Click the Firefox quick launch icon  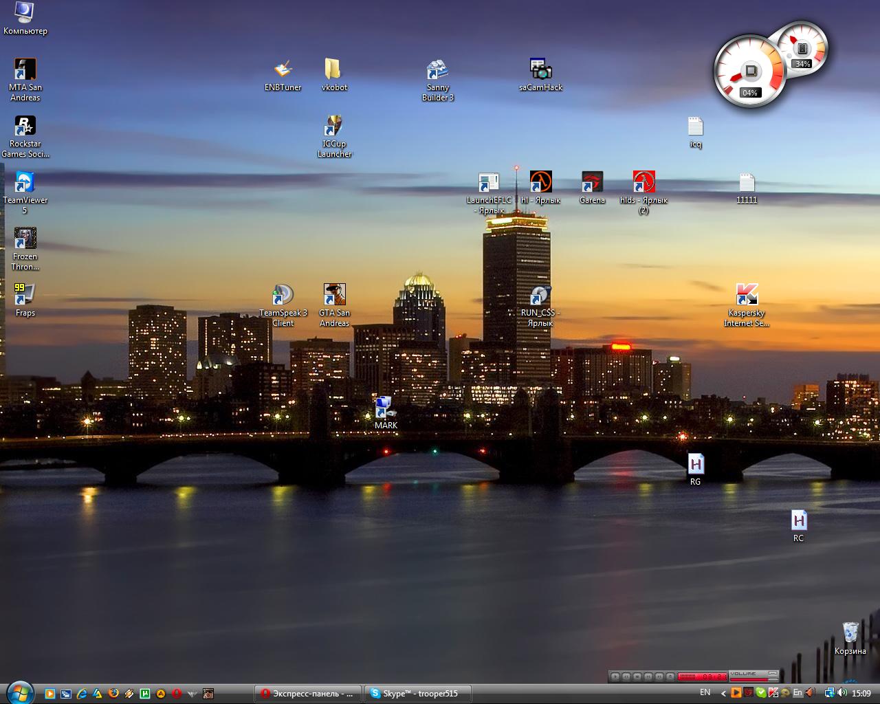pos(113,694)
